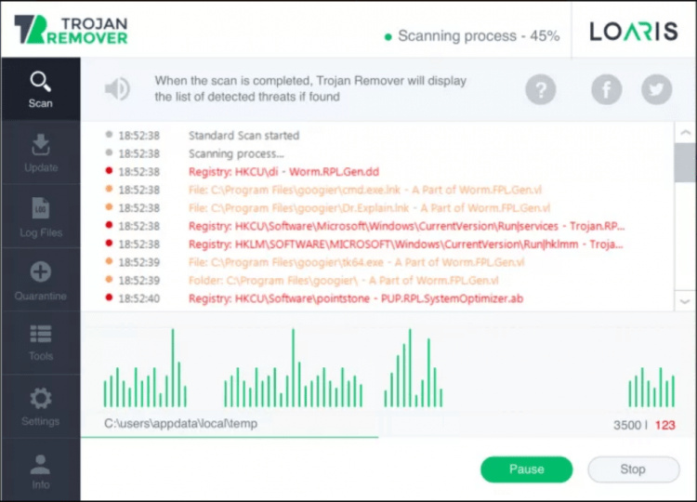Viewport: 697px width, 502px height.
Task: Stop the running scan
Action: point(633,469)
